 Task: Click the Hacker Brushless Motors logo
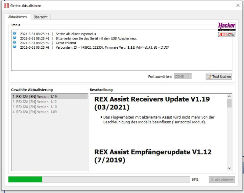(227, 27)
